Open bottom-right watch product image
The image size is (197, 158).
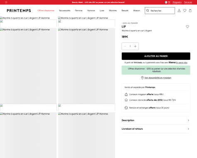pos(87,135)
